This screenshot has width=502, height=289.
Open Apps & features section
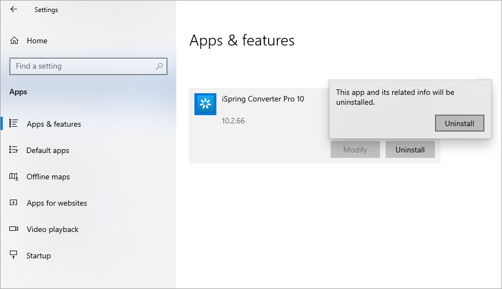coord(54,124)
